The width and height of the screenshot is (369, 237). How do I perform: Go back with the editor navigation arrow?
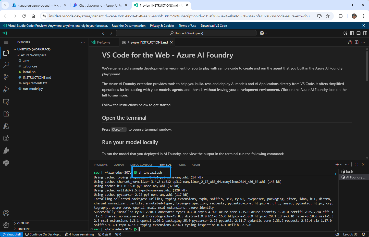[104, 33]
